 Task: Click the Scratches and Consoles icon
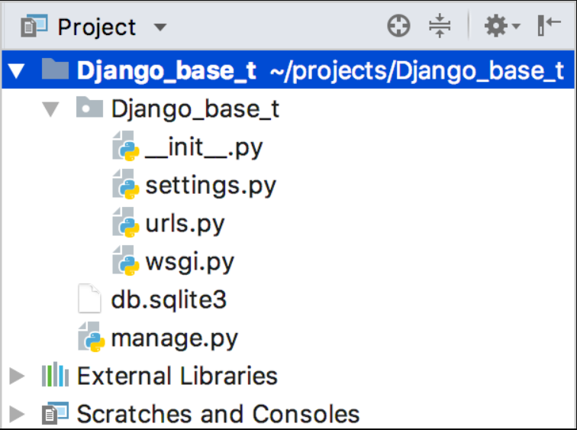pyautogui.click(x=55, y=413)
